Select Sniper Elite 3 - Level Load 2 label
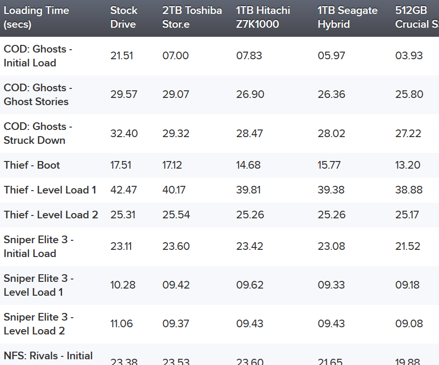 (x=39, y=324)
